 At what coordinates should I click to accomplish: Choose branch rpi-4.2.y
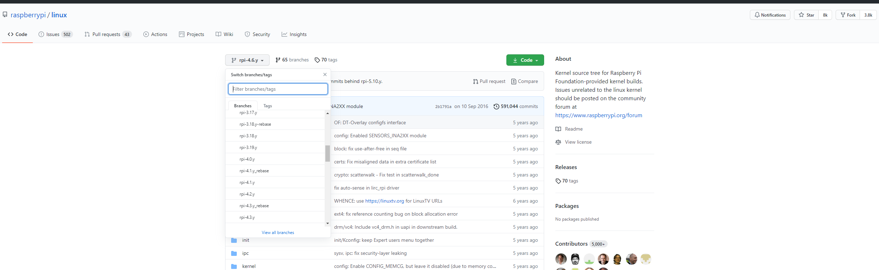(x=275, y=194)
